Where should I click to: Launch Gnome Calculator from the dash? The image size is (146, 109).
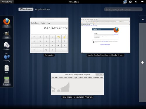[7, 81]
